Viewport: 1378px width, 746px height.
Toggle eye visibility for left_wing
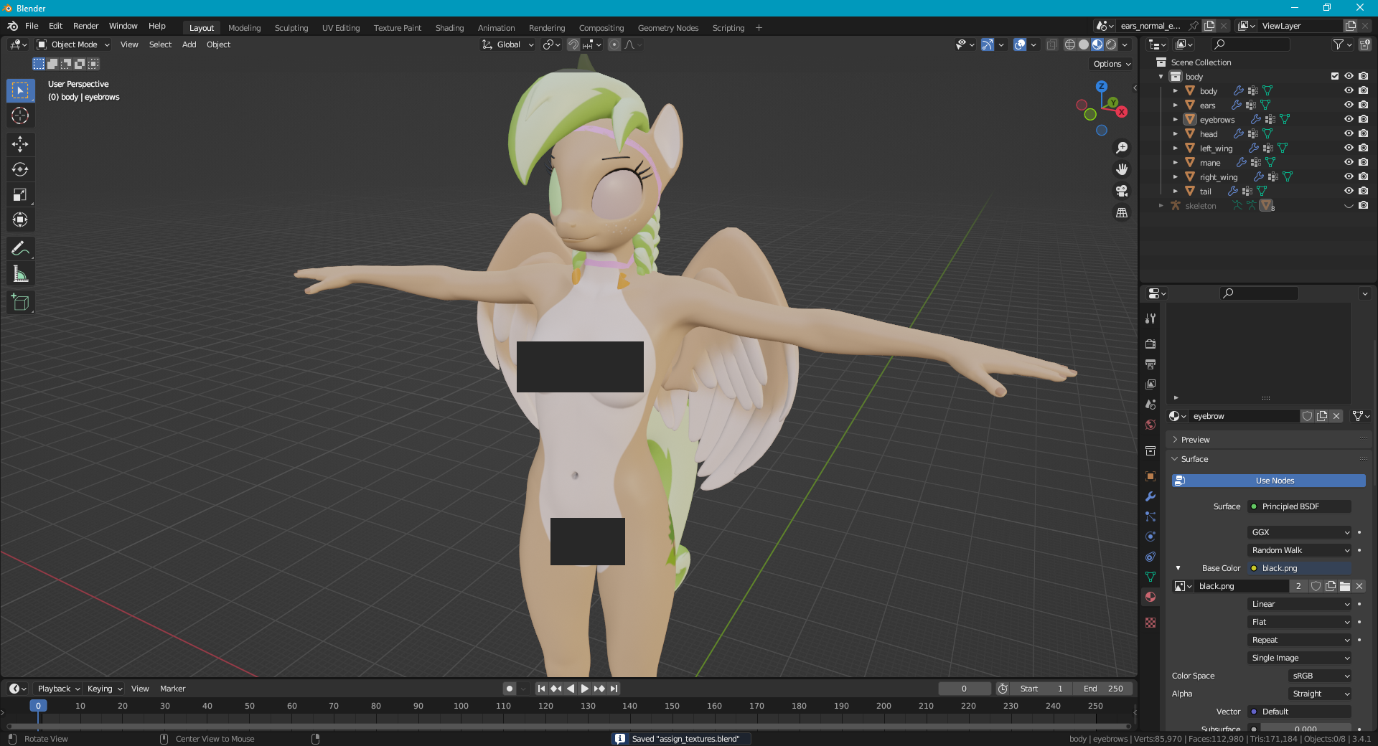[1349, 148]
